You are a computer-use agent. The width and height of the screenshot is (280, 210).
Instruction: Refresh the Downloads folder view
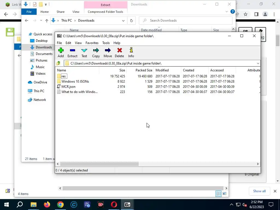point(132,21)
